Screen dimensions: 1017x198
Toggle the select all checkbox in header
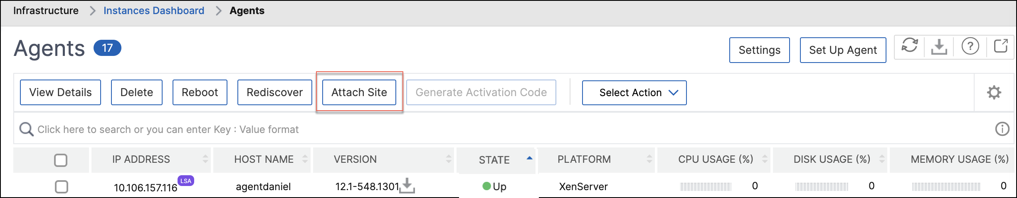(x=61, y=160)
